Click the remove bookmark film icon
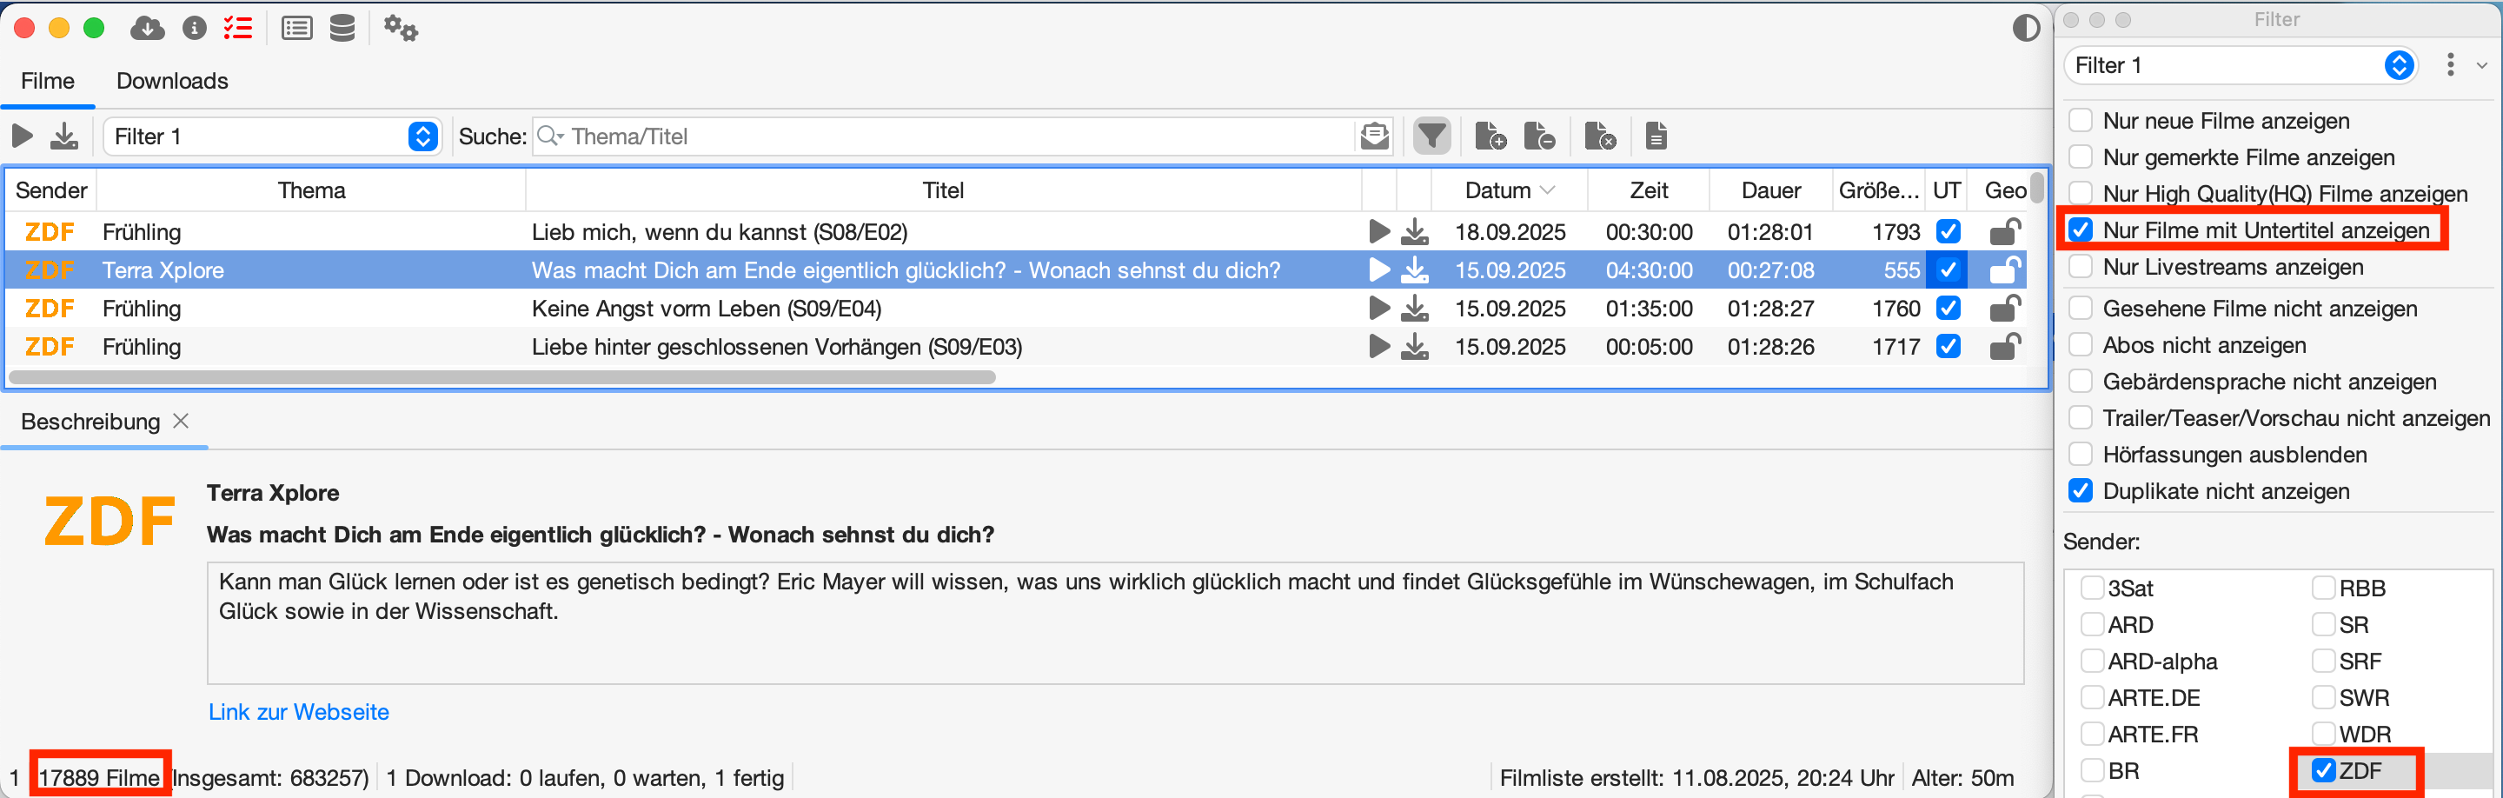Viewport: 2503px width, 798px height. click(1539, 136)
